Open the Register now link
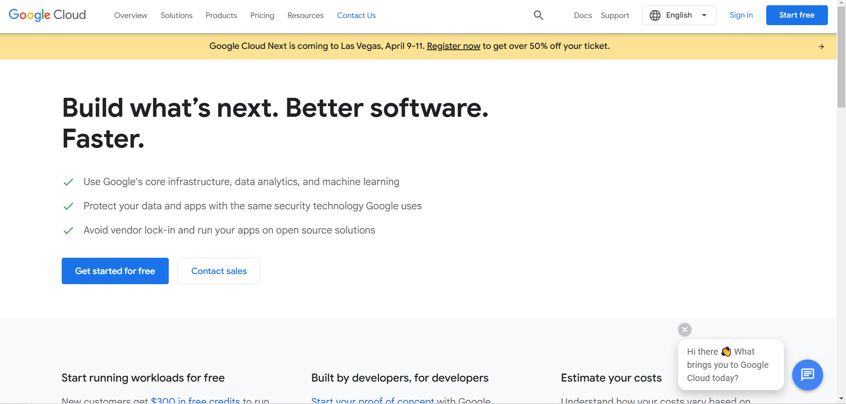Screen dimensions: 846x404 pos(453,46)
